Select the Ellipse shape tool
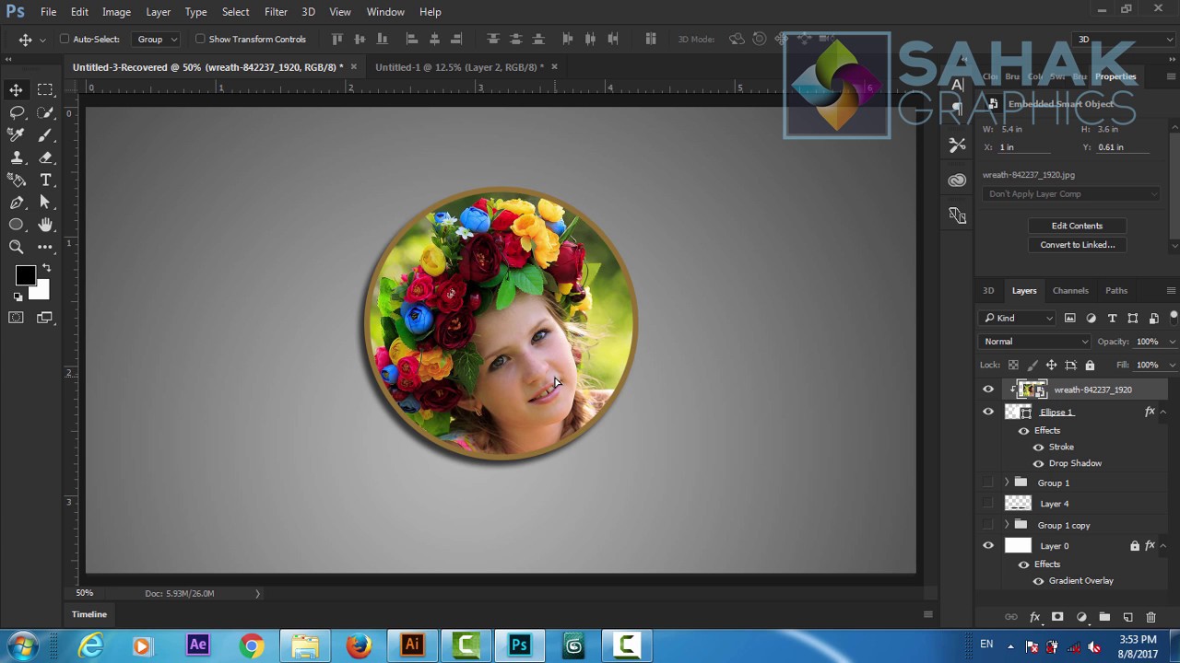This screenshot has width=1180, height=663. [17, 225]
